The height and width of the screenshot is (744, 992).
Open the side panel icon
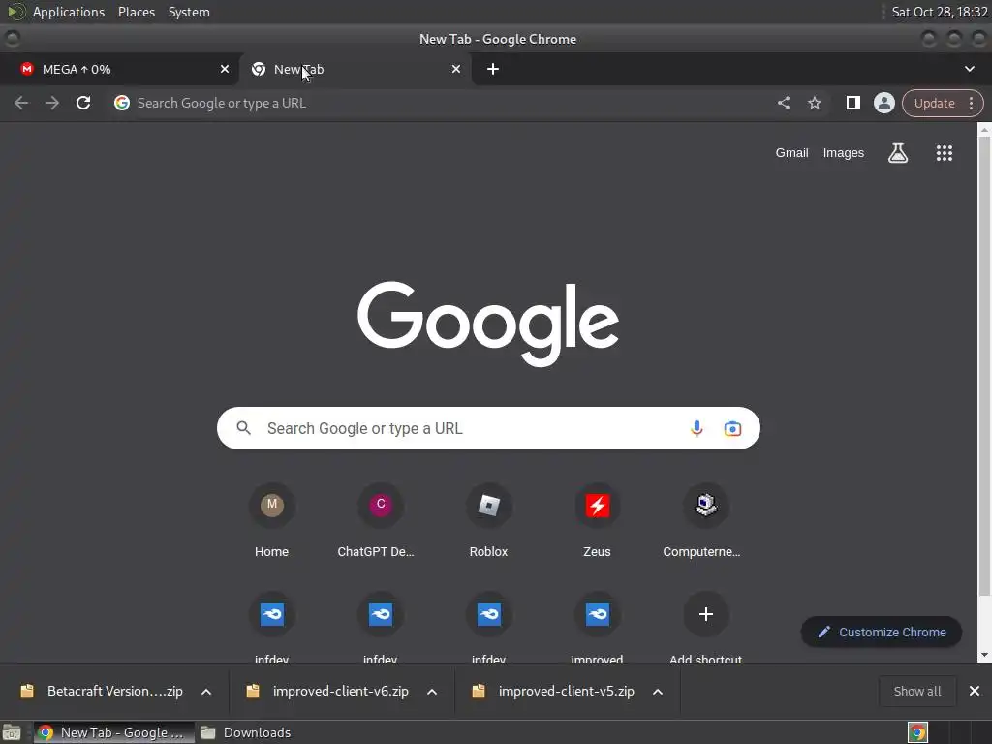pyautogui.click(x=852, y=103)
